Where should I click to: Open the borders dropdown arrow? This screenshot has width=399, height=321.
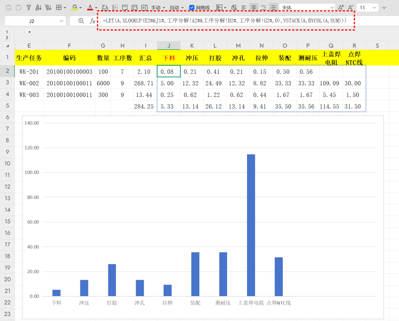click(65, 8)
